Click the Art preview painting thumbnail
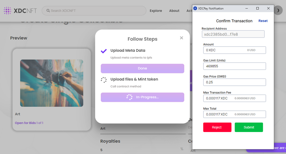The width and height of the screenshot is (286, 154). (52, 83)
